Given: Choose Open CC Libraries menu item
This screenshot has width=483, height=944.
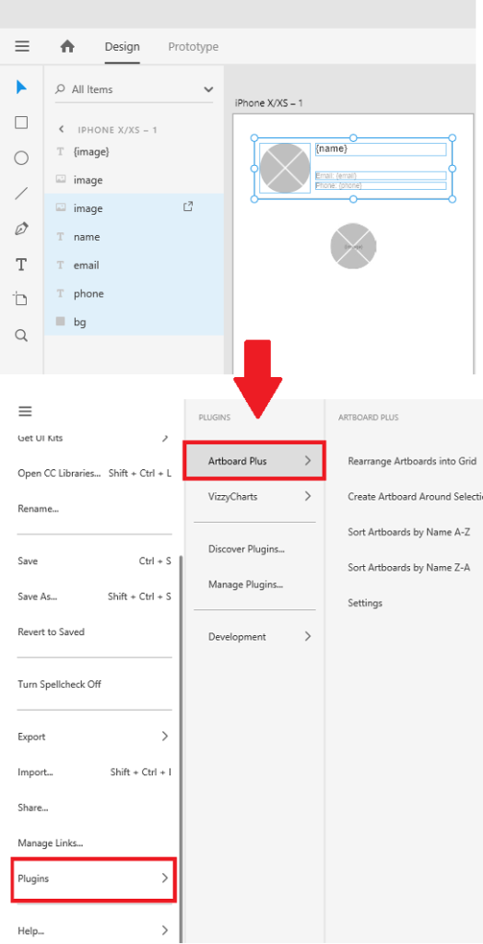Looking at the screenshot, I should coord(95,473).
